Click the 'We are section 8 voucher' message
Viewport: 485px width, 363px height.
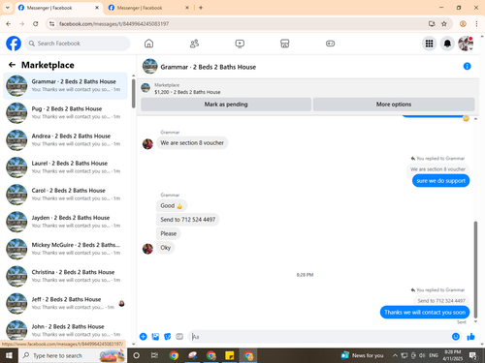point(192,142)
